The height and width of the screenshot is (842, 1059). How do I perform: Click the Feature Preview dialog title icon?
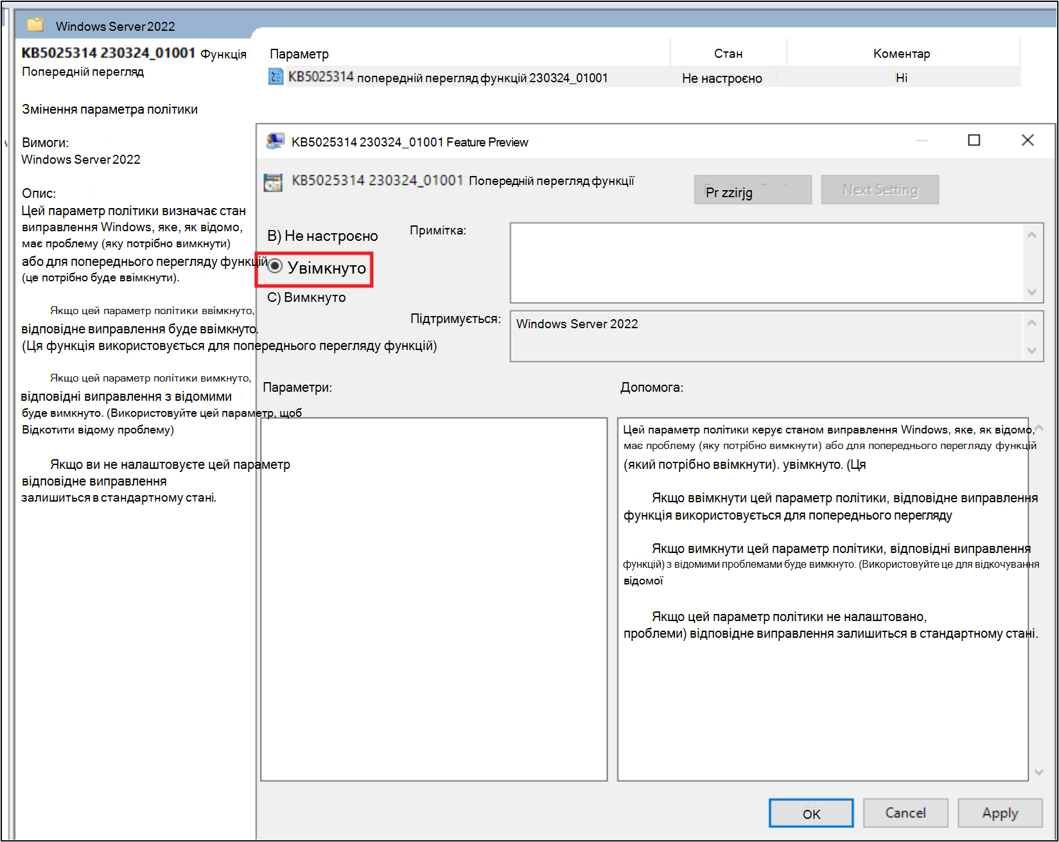[276, 141]
